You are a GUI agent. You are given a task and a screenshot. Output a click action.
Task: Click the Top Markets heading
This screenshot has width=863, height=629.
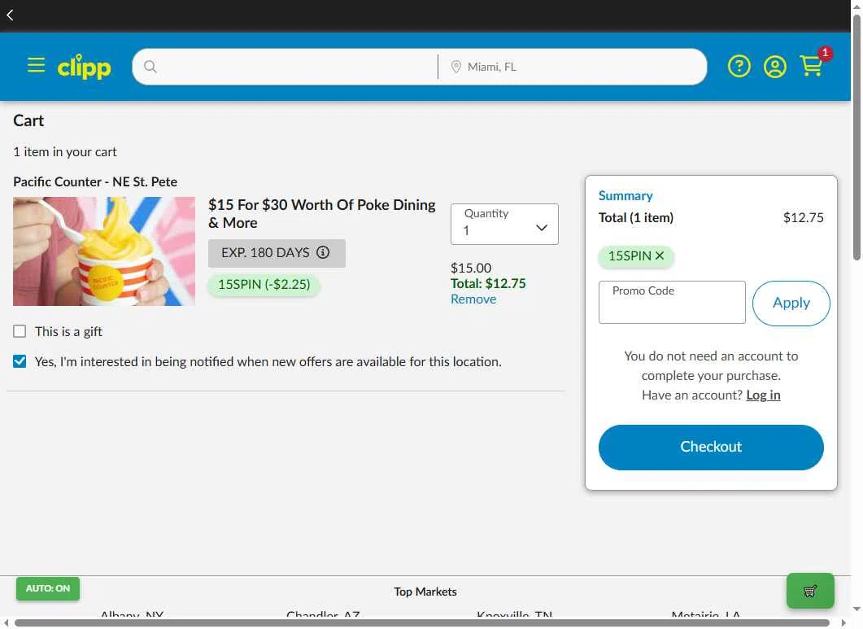coord(425,592)
